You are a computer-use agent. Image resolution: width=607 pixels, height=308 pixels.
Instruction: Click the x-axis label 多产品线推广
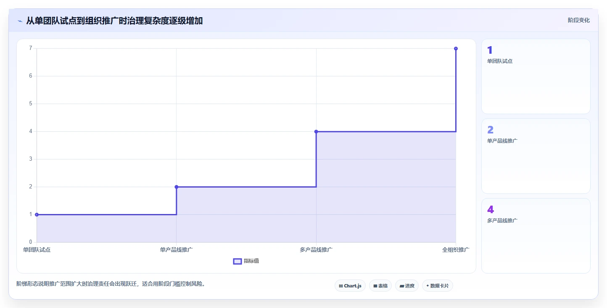tap(316, 250)
